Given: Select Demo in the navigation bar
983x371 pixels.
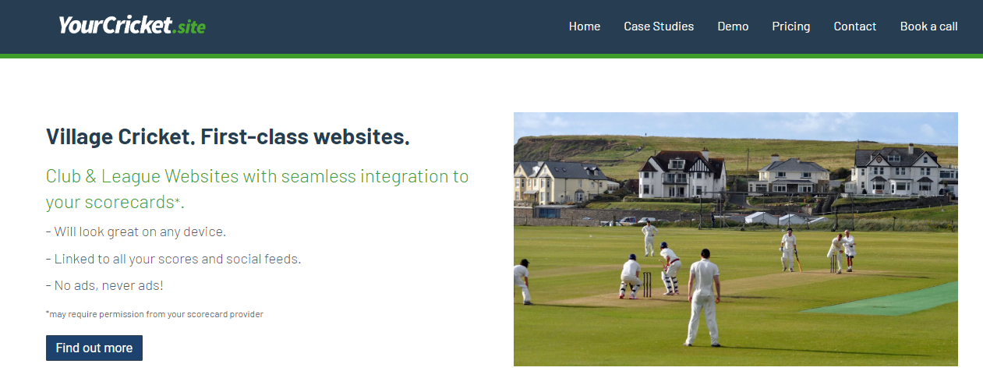Looking at the screenshot, I should point(733,26).
